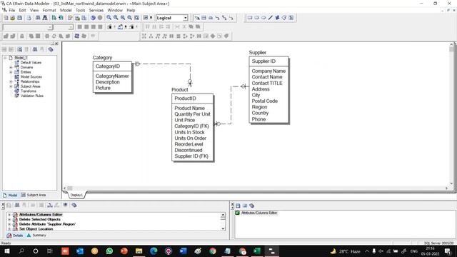Open Excel from the taskbar

(257, 251)
